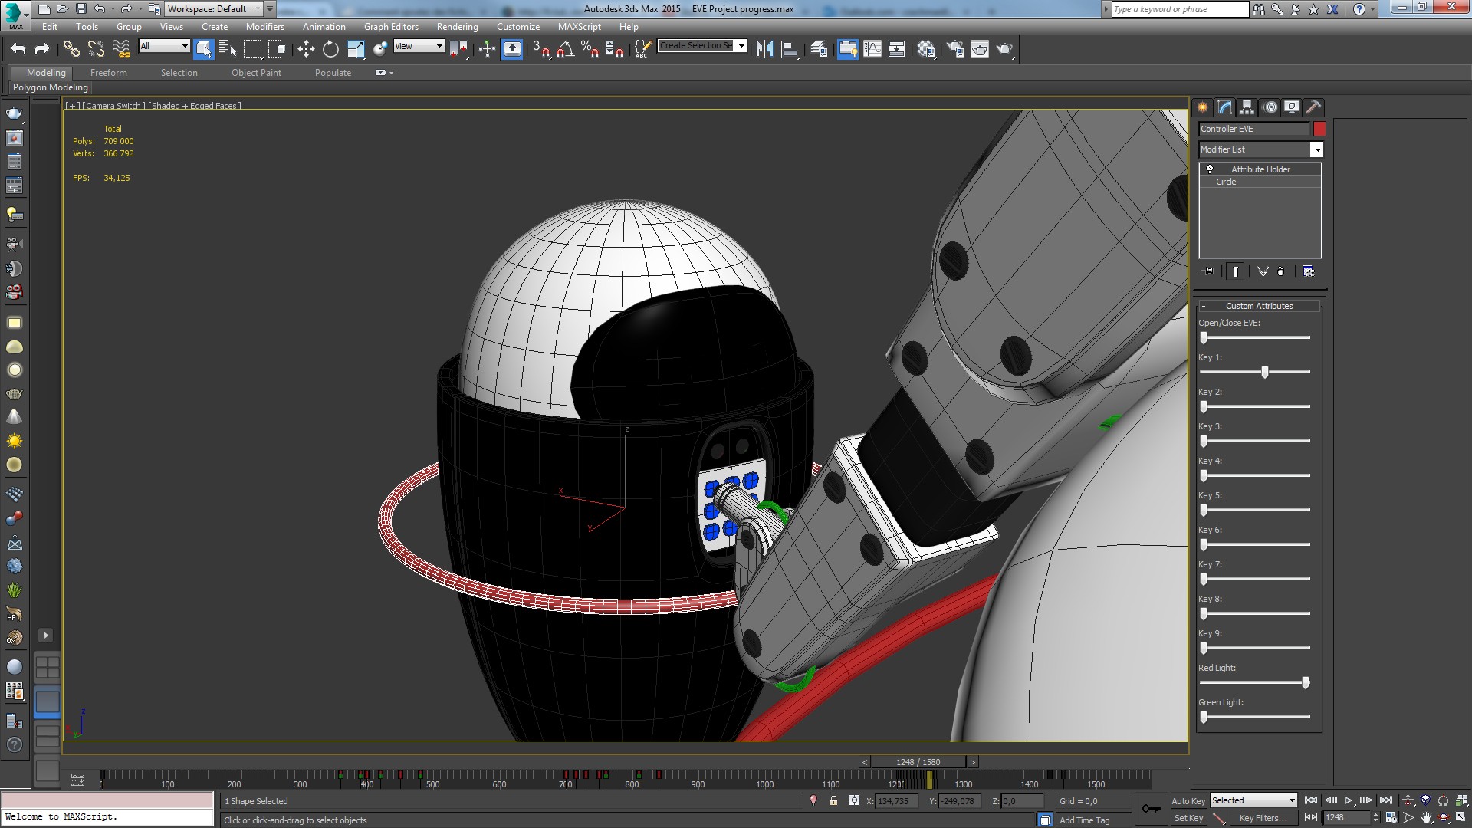
Task: Open the Modifiers menu
Action: 265,27
